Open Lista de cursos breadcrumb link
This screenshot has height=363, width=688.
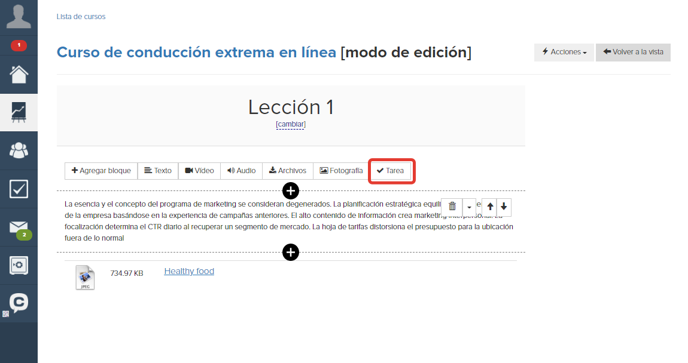pos(81,17)
